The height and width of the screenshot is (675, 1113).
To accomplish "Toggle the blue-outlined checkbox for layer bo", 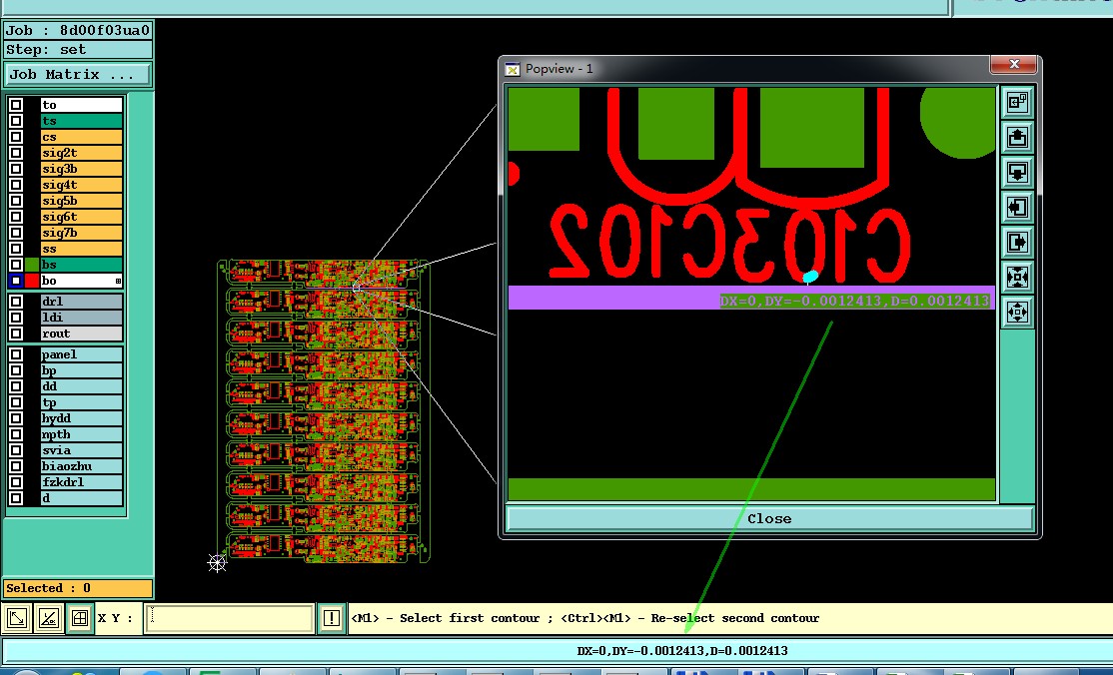I will point(16,281).
